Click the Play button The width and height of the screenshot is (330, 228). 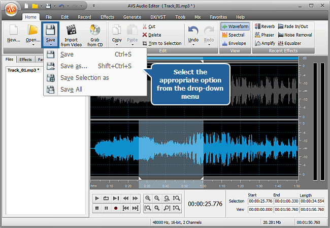(97, 198)
